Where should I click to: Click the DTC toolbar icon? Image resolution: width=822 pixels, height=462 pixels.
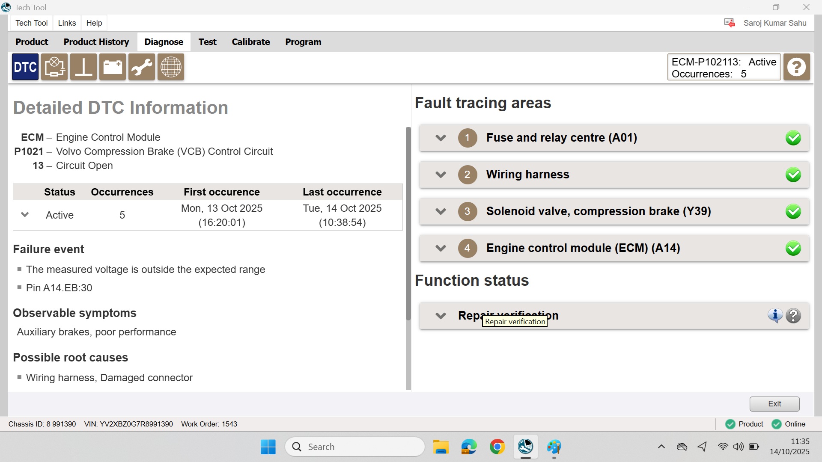tap(25, 67)
